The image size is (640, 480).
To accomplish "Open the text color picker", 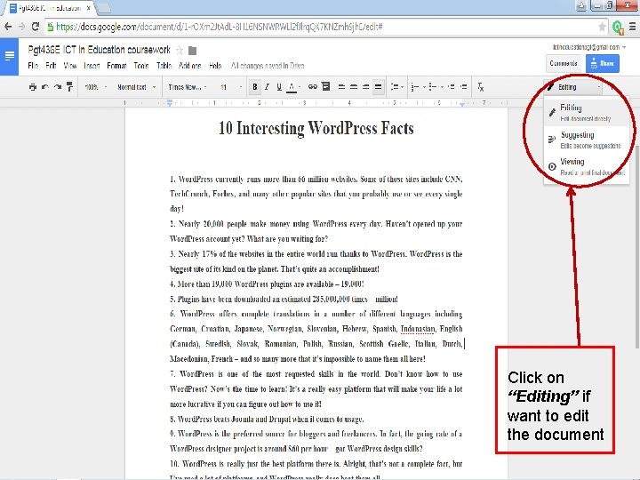I will click(293, 87).
